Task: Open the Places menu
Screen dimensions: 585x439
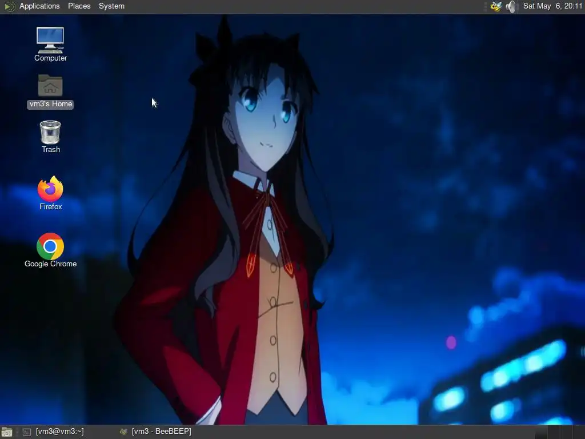Action: click(x=79, y=6)
